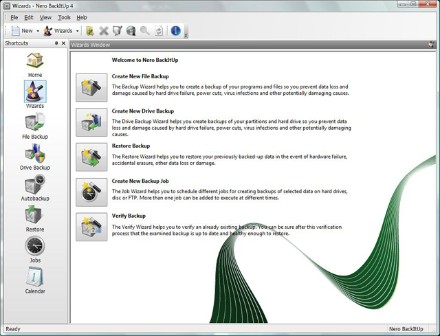
Task: Start the Create New File Backup wizard
Action: point(91,87)
